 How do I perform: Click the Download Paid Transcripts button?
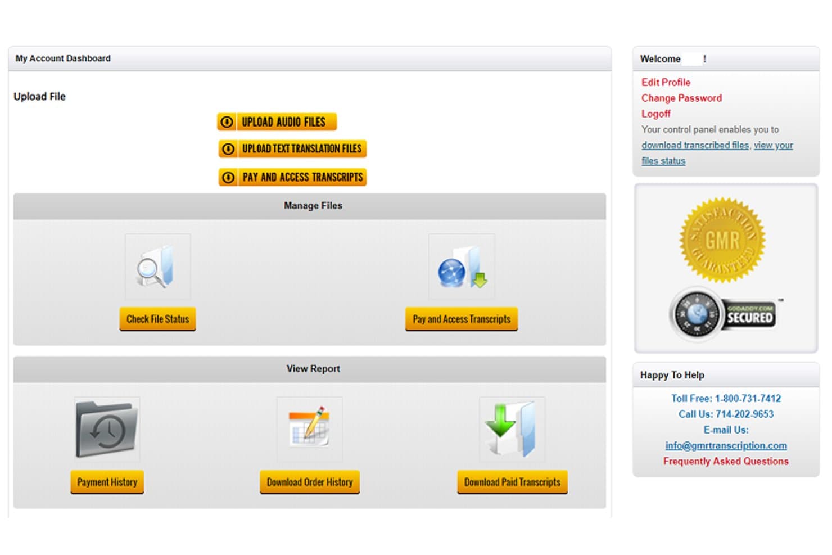(512, 482)
